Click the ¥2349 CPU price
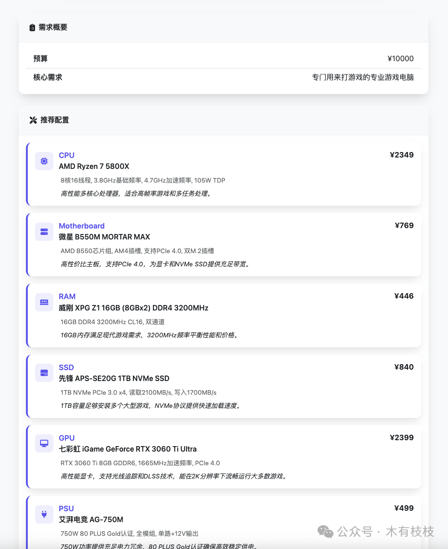The image size is (448, 549). coord(402,155)
